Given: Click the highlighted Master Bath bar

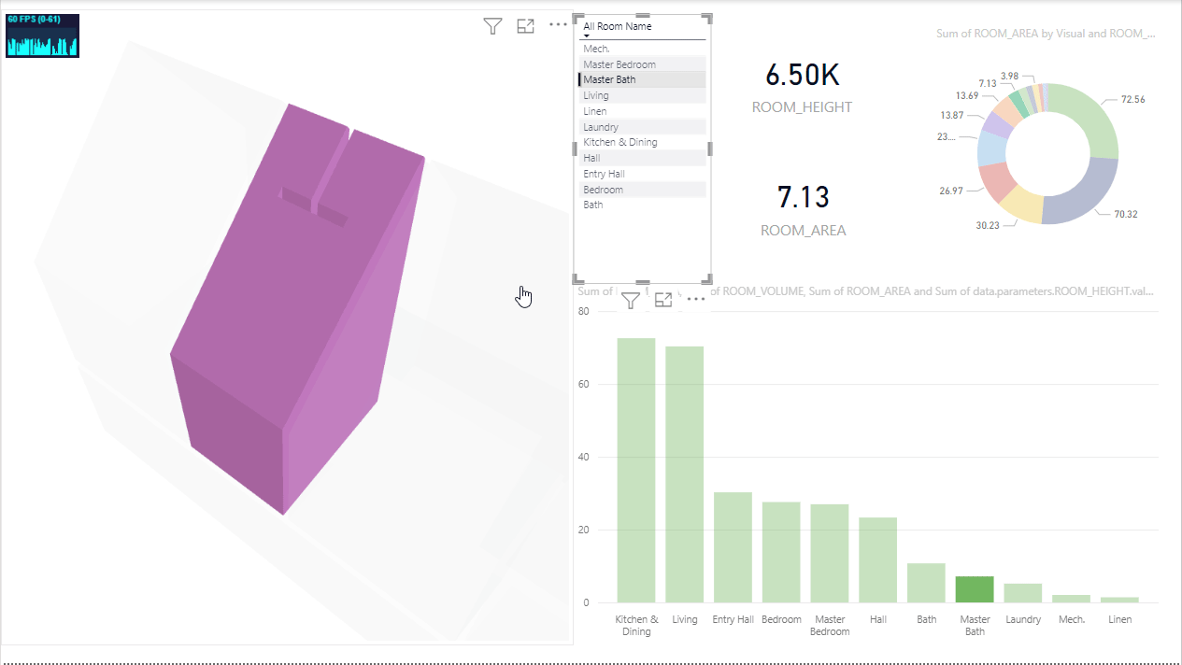Looking at the screenshot, I should coord(975,589).
